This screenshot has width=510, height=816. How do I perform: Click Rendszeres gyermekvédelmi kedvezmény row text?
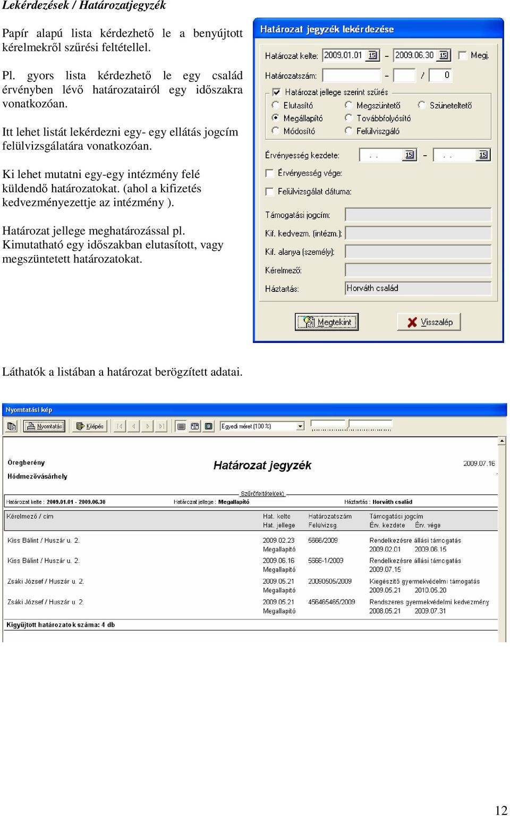point(429,602)
